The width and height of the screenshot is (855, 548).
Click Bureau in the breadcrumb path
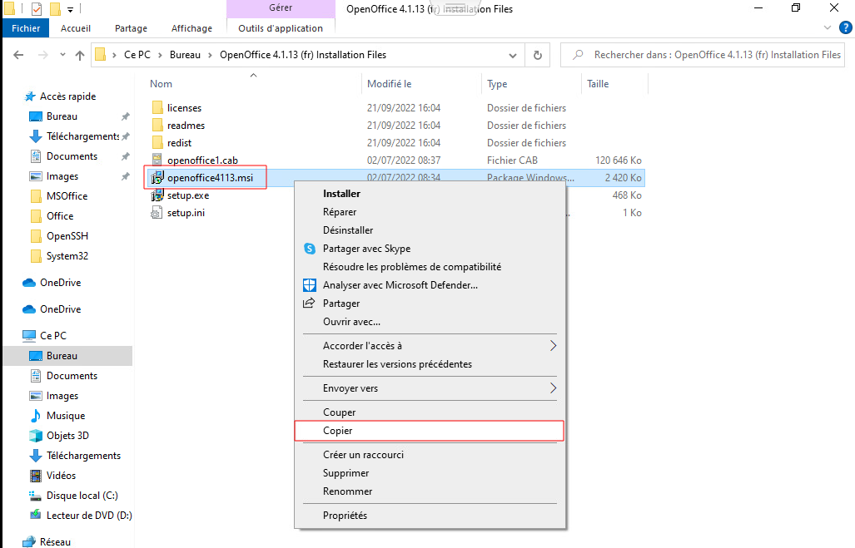tap(185, 56)
